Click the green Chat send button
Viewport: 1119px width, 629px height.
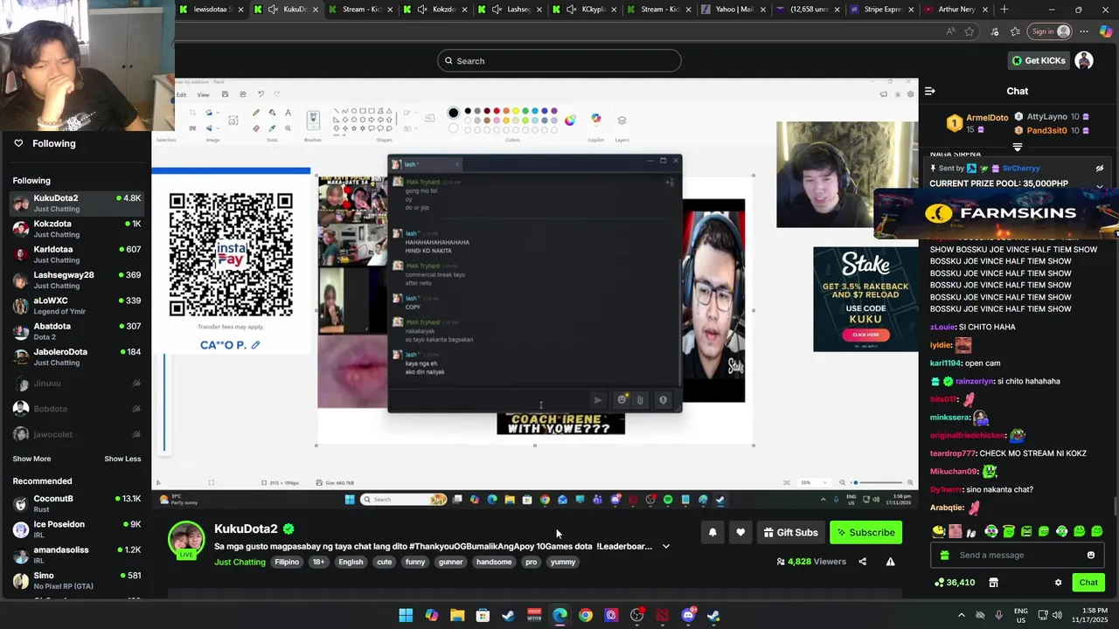click(x=1088, y=583)
